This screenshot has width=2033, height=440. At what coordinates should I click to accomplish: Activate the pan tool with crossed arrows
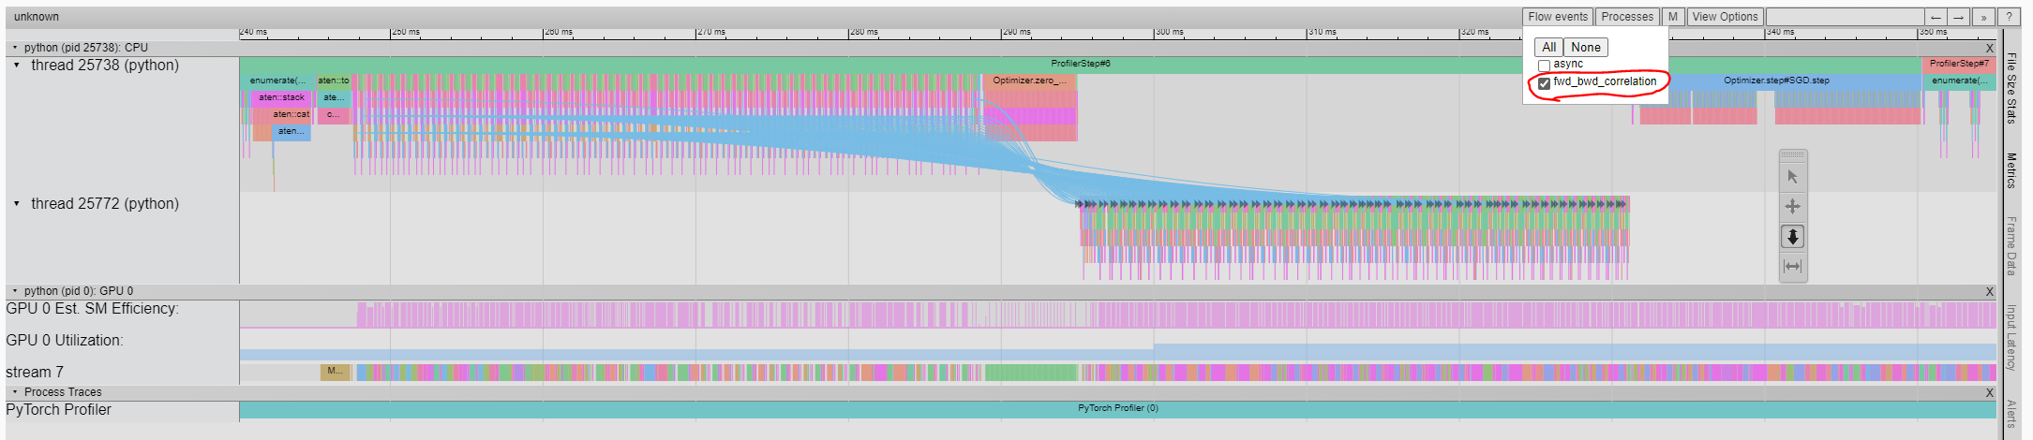click(x=1792, y=207)
